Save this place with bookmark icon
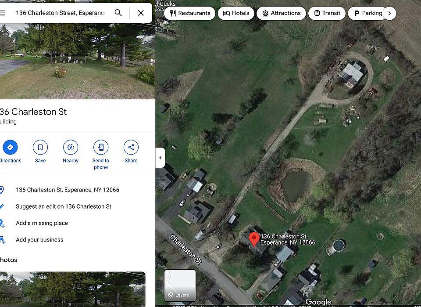The width and height of the screenshot is (421, 307). [x=40, y=147]
